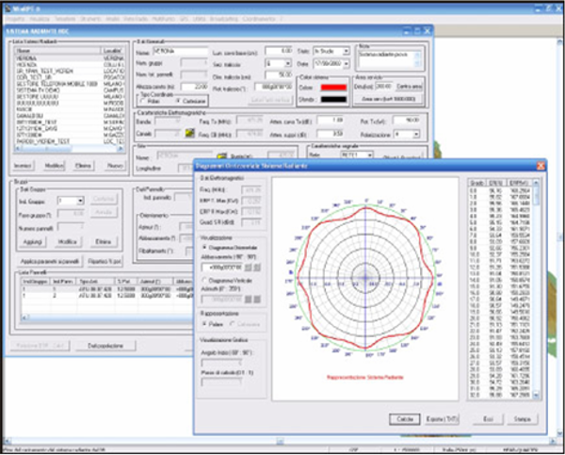Click the Altezza centro input field
The height and width of the screenshot is (455, 565).
click(194, 87)
